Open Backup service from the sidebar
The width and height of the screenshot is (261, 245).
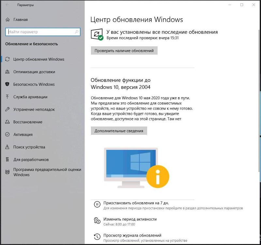(7, 97)
